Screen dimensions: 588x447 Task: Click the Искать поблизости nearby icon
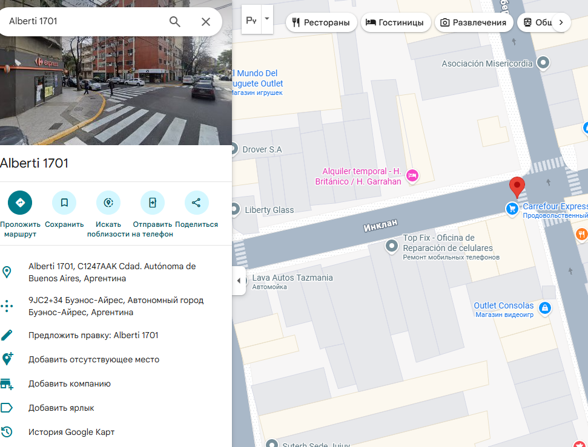108,203
